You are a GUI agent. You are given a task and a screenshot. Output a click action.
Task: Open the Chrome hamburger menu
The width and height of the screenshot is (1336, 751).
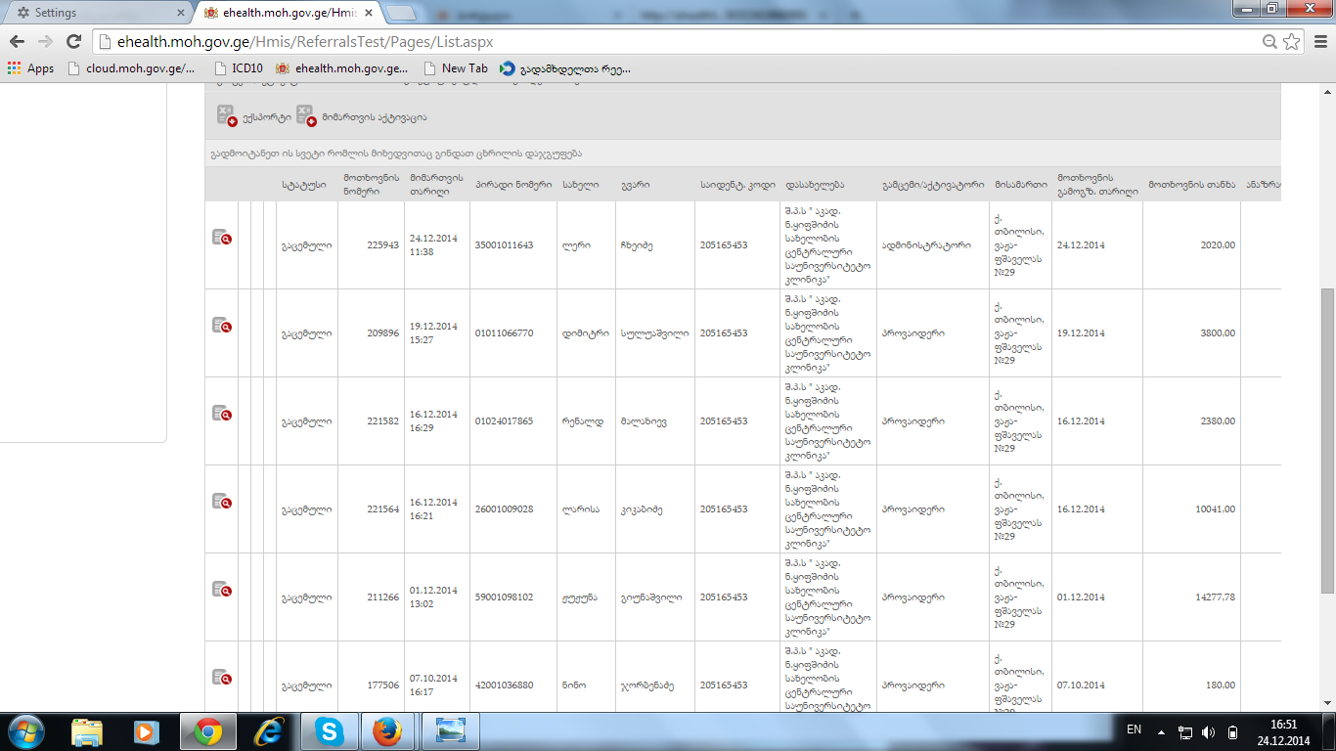click(1318, 41)
